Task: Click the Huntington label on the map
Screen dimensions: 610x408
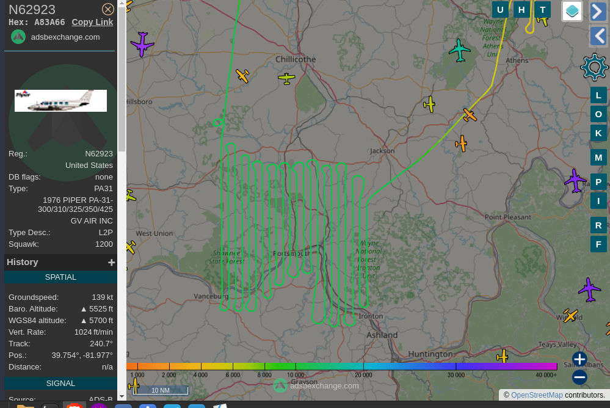Action: point(430,354)
